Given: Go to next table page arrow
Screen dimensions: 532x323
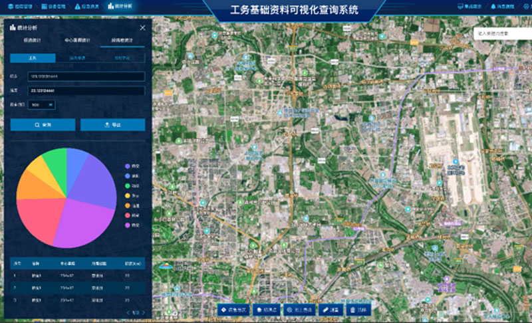Looking at the screenshot, I should 144,312.
